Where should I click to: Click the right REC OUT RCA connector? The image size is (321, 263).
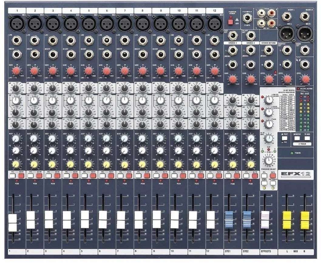[271, 22]
